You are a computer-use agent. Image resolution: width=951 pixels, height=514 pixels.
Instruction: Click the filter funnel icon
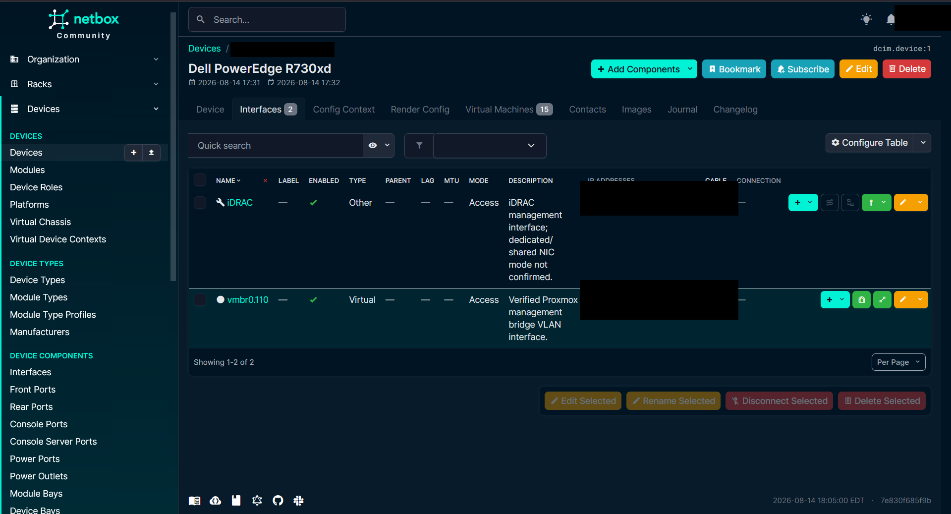419,146
